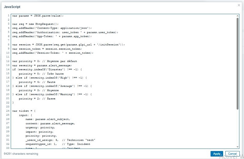Click the '64261 characters remaining' counter text
Viewport: 244px width, 159px height.
tap(21, 154)
